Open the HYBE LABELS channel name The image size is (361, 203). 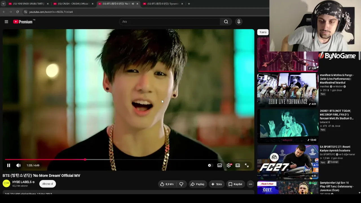coord(22,182)
